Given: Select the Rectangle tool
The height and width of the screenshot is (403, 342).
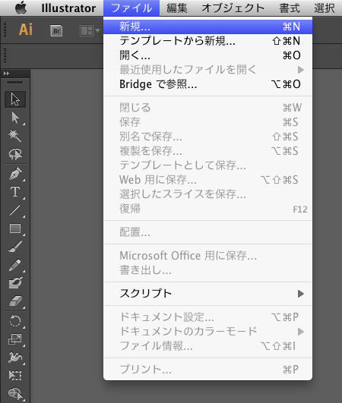Looking at the screenshot, I should coord(15,228).
